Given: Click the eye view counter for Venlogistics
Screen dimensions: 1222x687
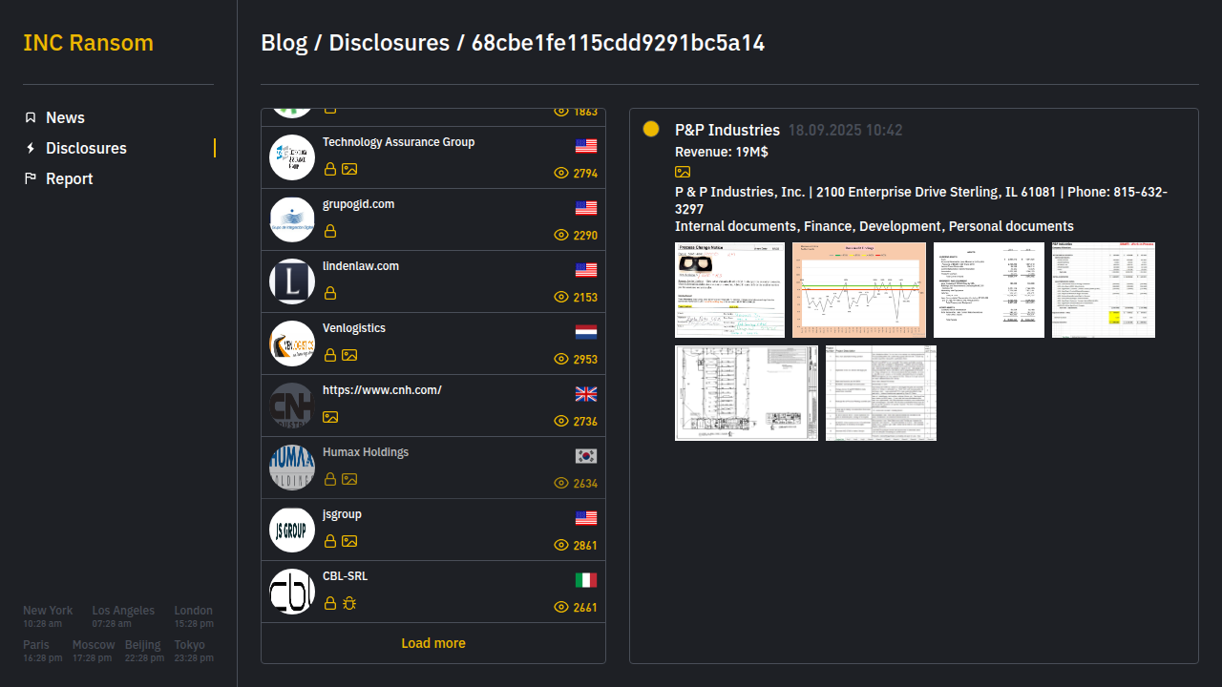Looking at the screenshot, I should click(x=576, y=360).
